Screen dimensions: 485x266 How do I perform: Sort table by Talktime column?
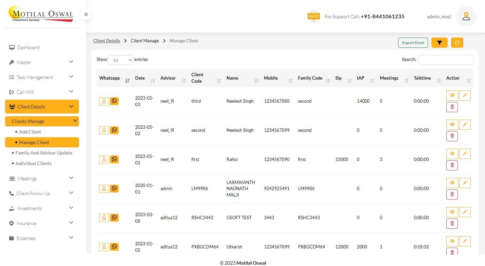click(x=427, y=78)
